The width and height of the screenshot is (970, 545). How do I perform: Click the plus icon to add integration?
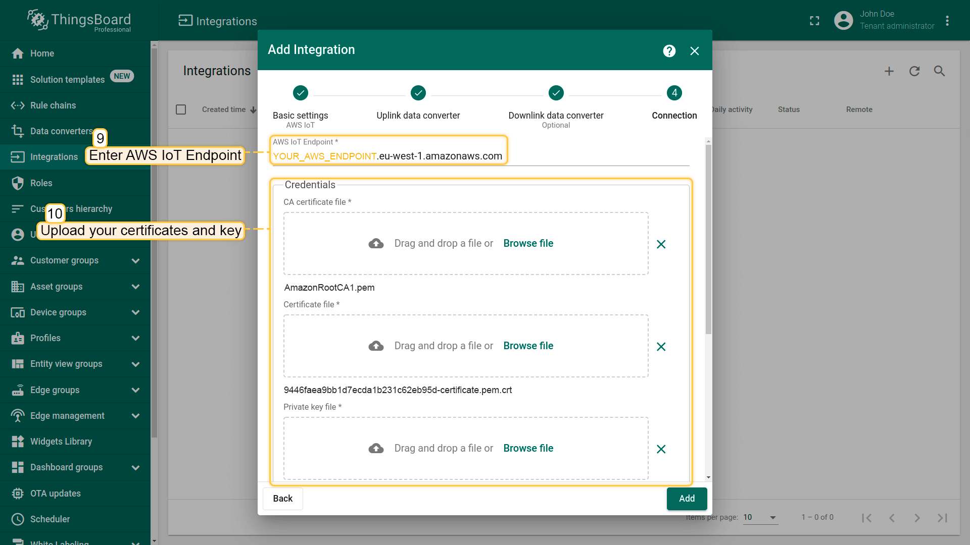[x=889, y=71]
